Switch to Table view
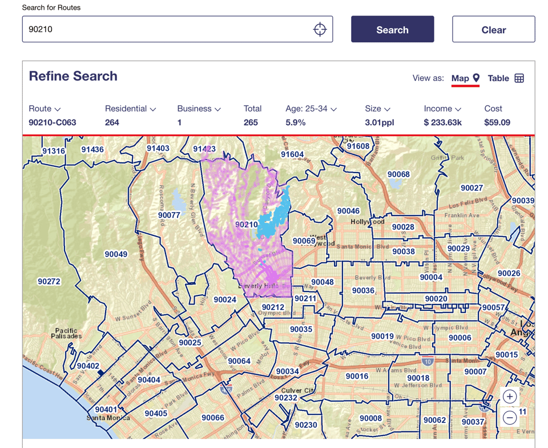The image size is (548, 448). [498, 78]
